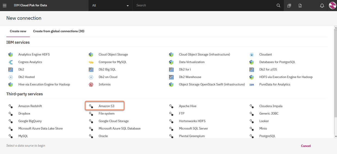Select Minio connection
The image size is (337, 154).
[263, 129]
